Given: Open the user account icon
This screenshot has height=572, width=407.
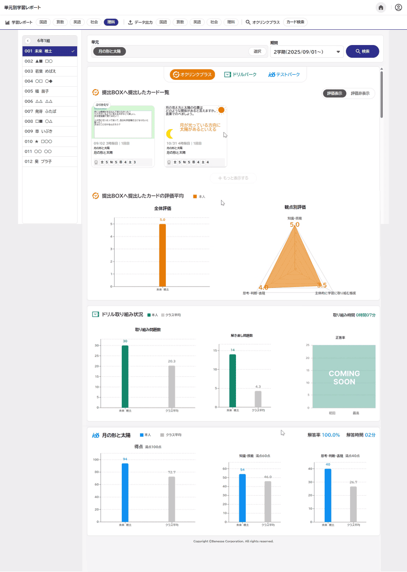Looking at the screenshot, I should point(398,8).
